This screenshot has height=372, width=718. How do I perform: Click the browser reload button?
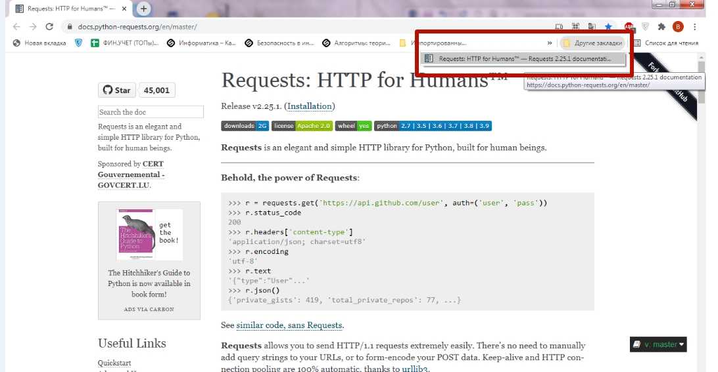(49, 27)
